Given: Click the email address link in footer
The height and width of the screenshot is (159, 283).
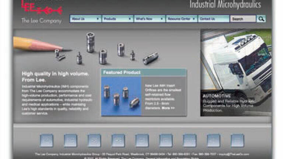Looking at the screenshot, I should pyautogui.click(x=234, y=154).
